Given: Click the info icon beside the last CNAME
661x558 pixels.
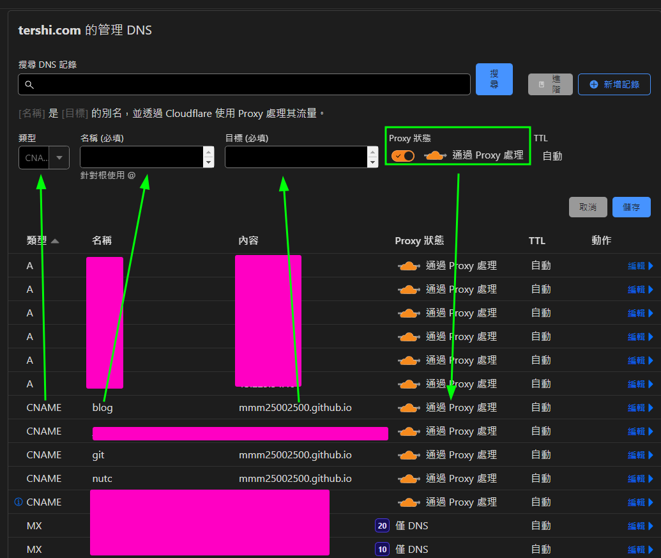Looking at the screenshot, I should [18, 502].
